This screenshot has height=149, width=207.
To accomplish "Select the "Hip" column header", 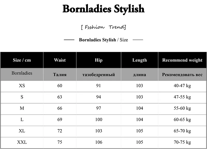I will (x=99, y=60).
